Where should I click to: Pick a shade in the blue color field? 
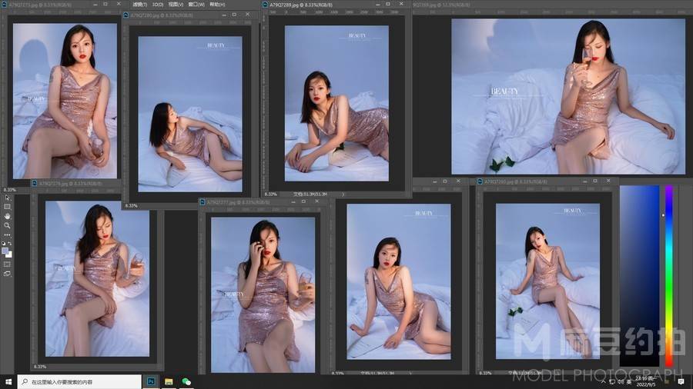[x=639, y=276]
